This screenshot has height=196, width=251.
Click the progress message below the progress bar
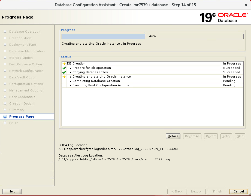101,44
